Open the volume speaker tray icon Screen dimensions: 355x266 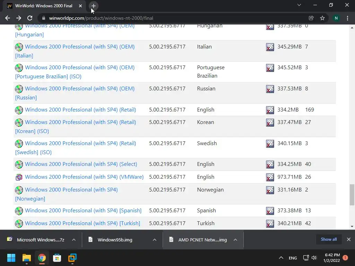[314, 258]
